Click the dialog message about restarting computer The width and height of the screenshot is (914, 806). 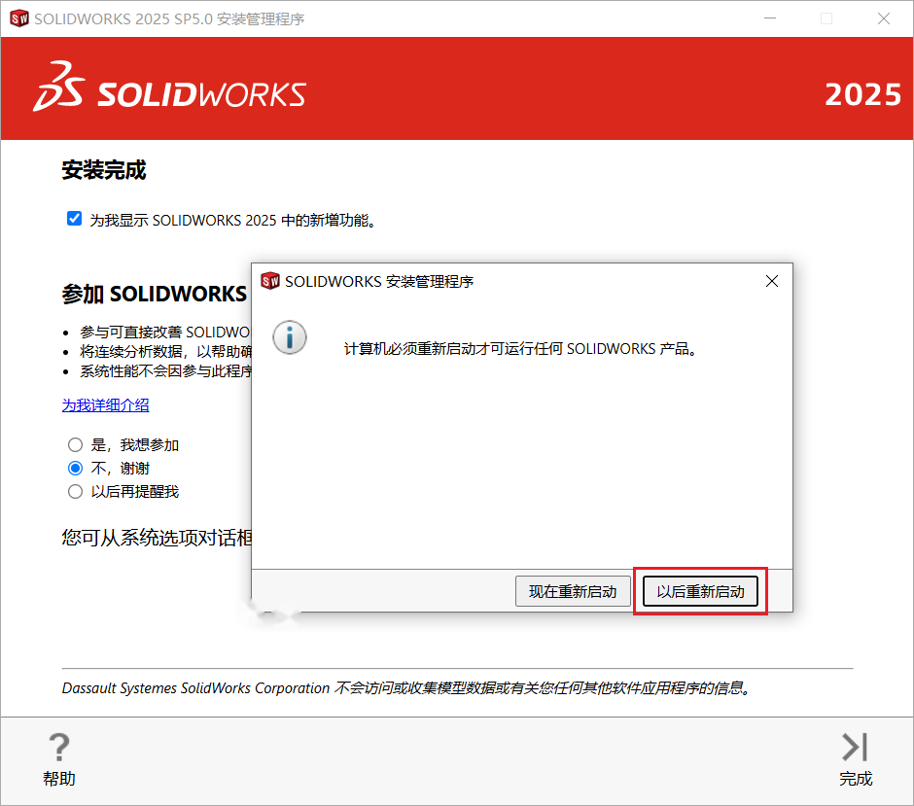[520, 349]
